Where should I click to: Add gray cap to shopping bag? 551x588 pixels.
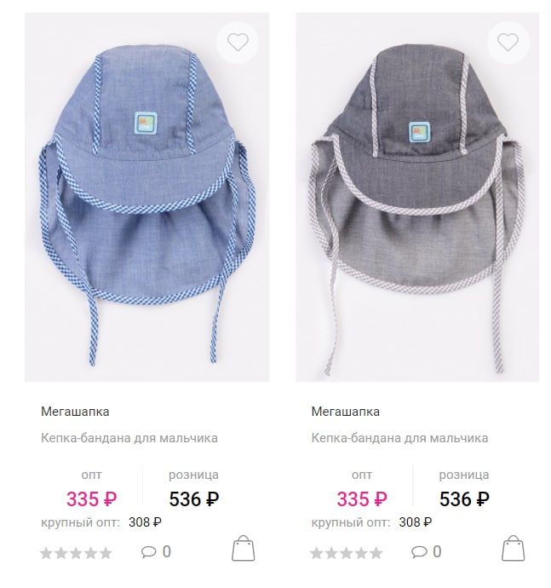tap(514, 548)
